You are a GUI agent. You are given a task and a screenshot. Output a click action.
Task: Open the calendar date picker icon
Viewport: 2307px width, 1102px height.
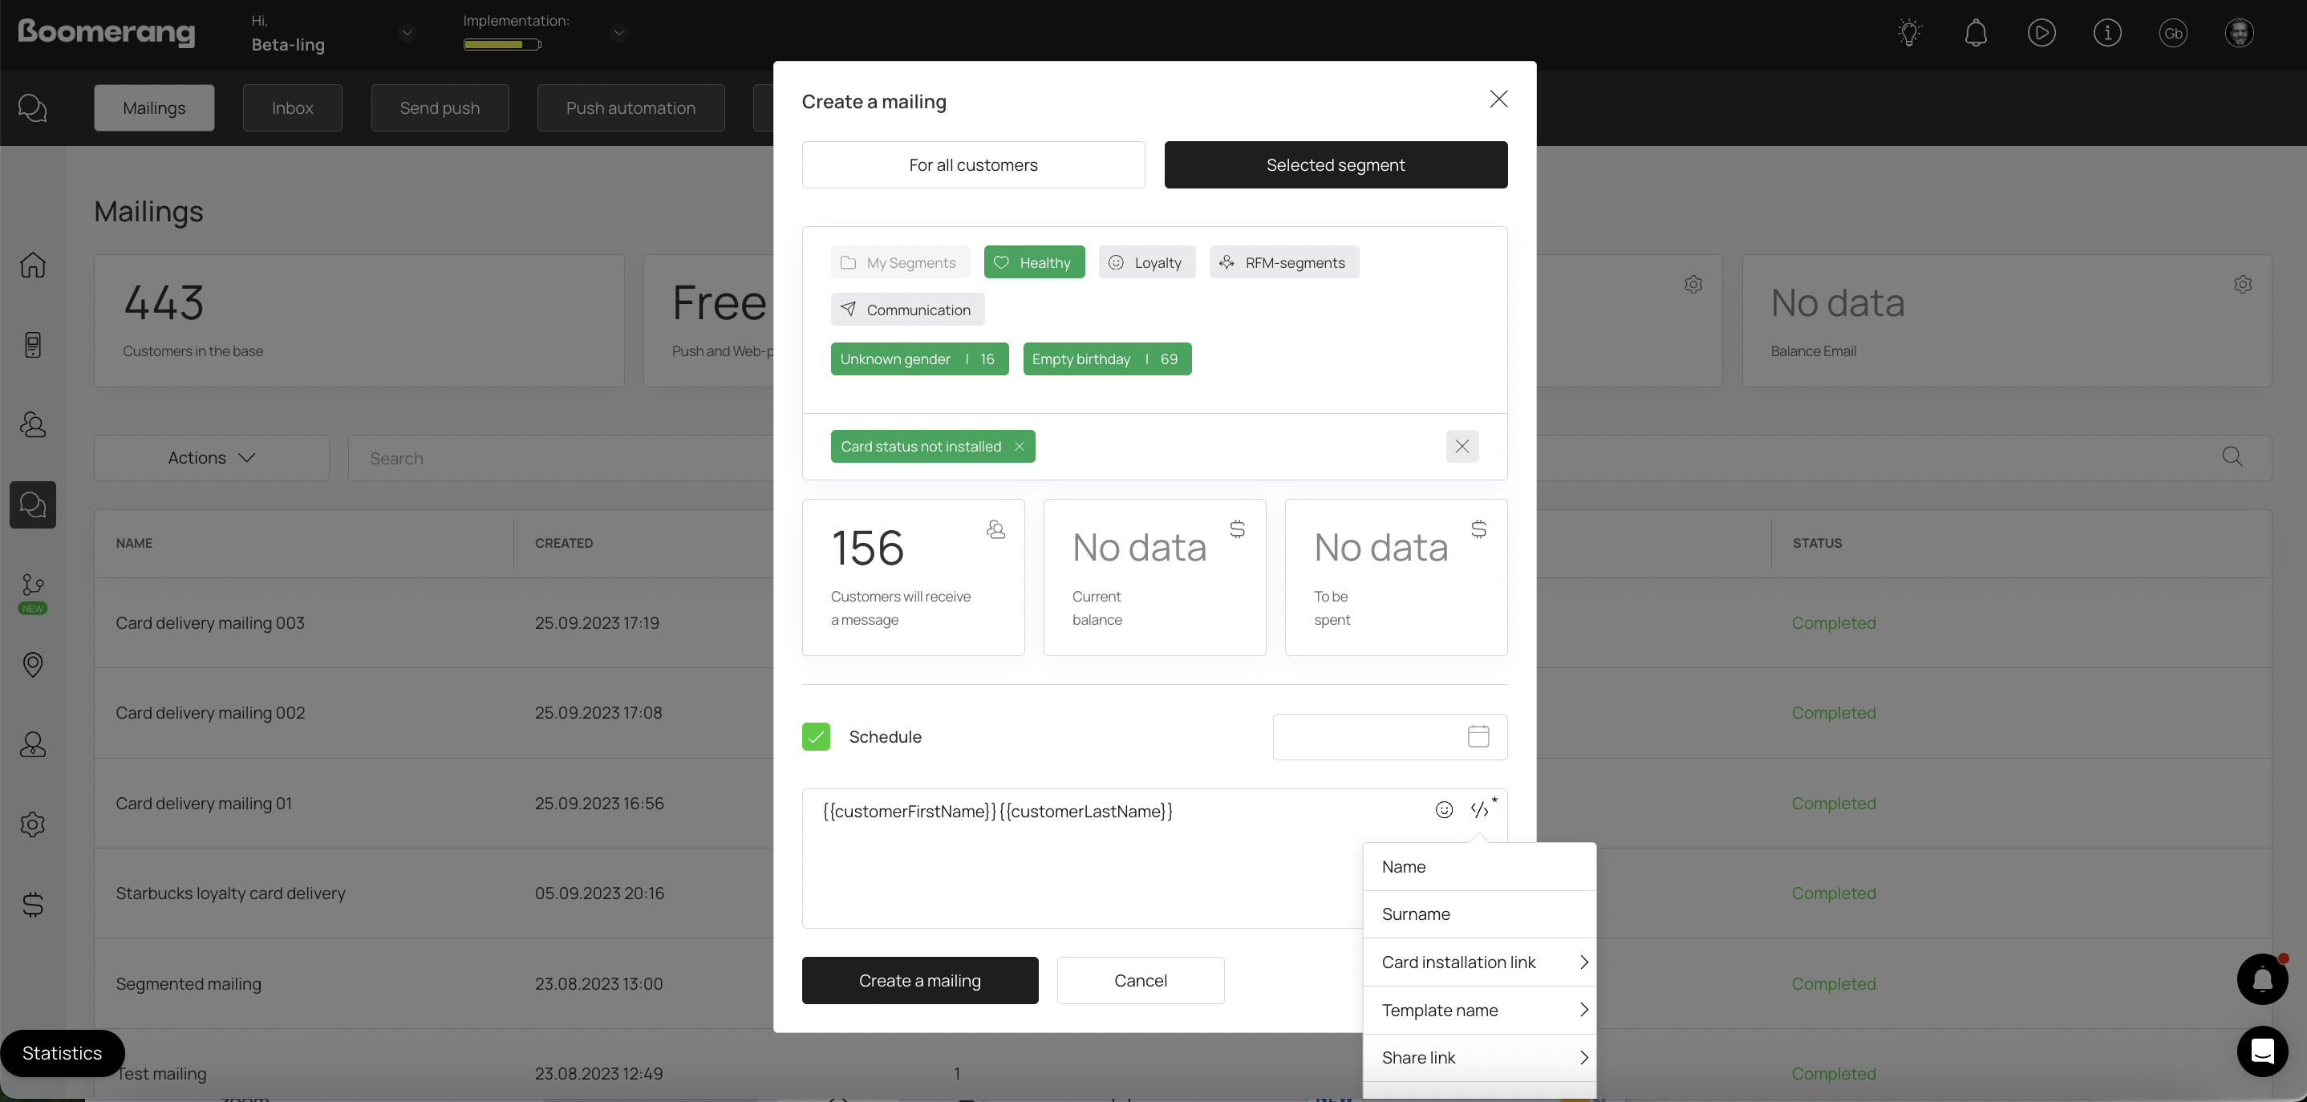[x=1478, y=737]
